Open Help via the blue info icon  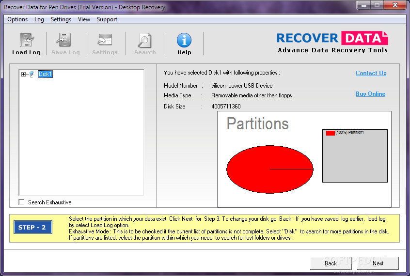pos(184,40)
